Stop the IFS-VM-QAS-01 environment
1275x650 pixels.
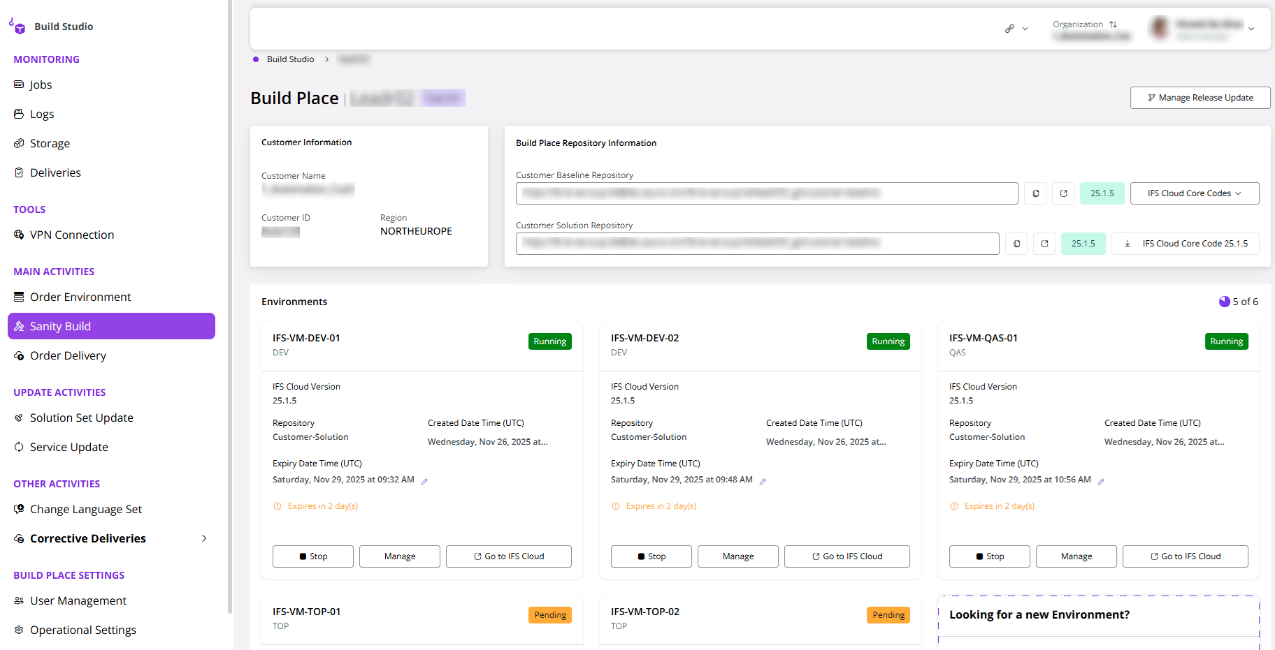(x=990, y=556)
